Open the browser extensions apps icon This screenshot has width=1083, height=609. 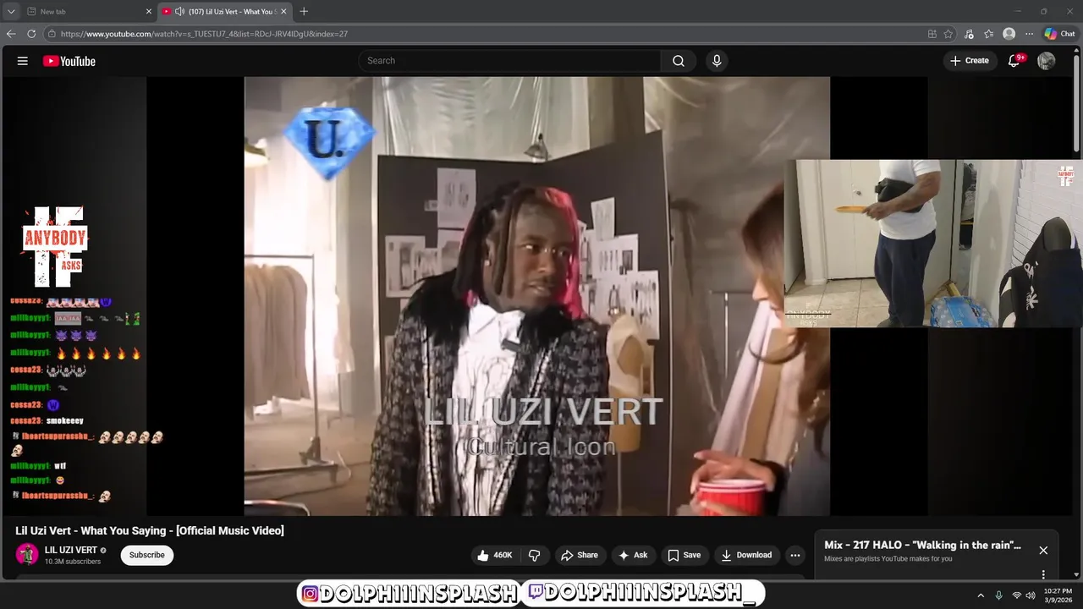coord(932,34)
